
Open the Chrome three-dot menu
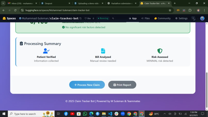coord(204,10)
